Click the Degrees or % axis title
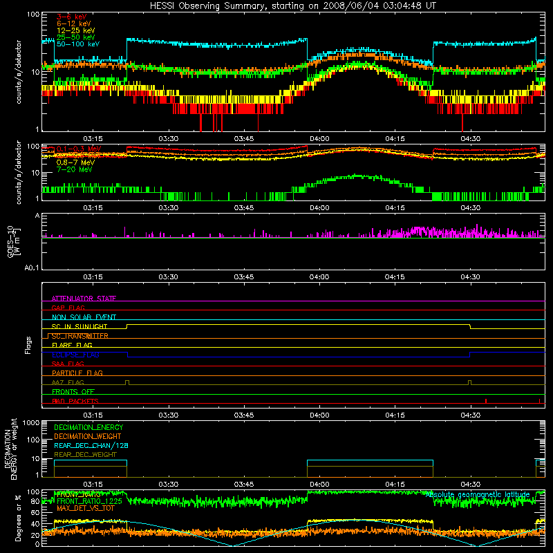Screen dimensions: 553x553 tap(18, 518)
